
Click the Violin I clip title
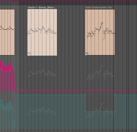click(x=42, y=8)
